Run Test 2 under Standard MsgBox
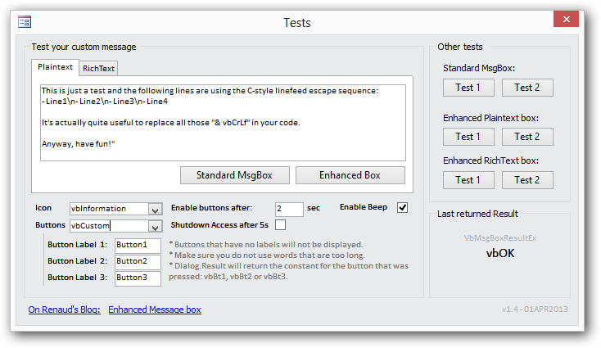601x348 pixels. click(x=527, y=88)
